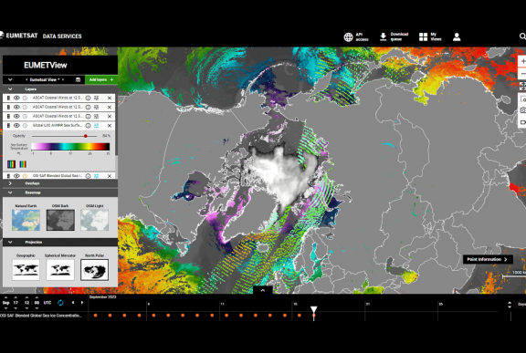This screenshot has width=526, height=353.
Task: Zoom in on the map
Action: 522,61
